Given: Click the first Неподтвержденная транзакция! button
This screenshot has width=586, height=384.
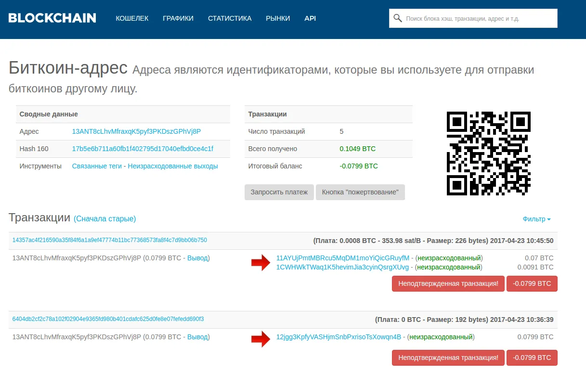Looking at the screenshot, I should (448, 283).
